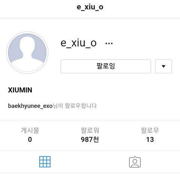Tap the white silhouette in the avatar

click(x=27, y=54)
